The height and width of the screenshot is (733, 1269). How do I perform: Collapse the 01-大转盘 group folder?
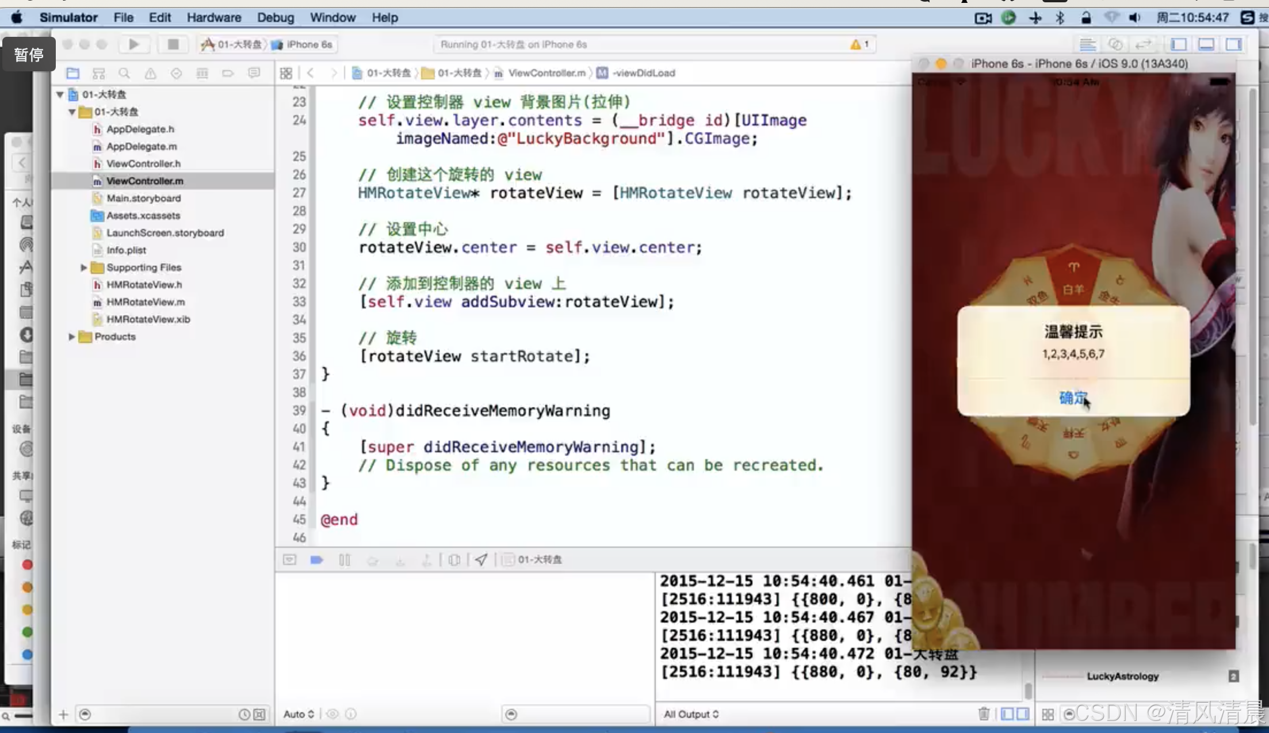tap(72, 112)
